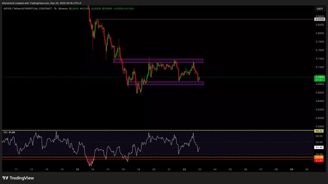Select the lower purple support rectangle
328x184 pixels.
[166, 83]
